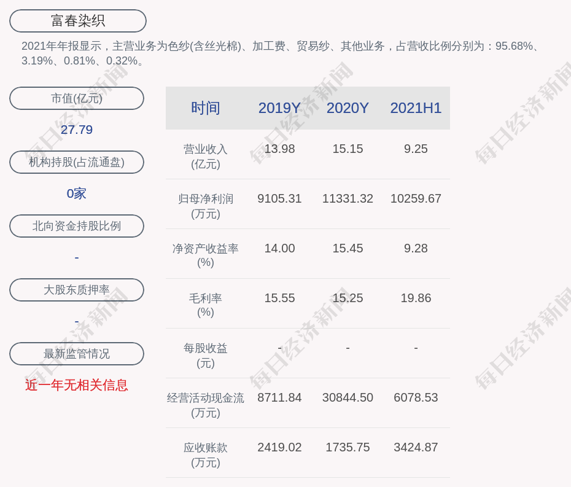Click the market value 27.79 figure

pos(77,130)
